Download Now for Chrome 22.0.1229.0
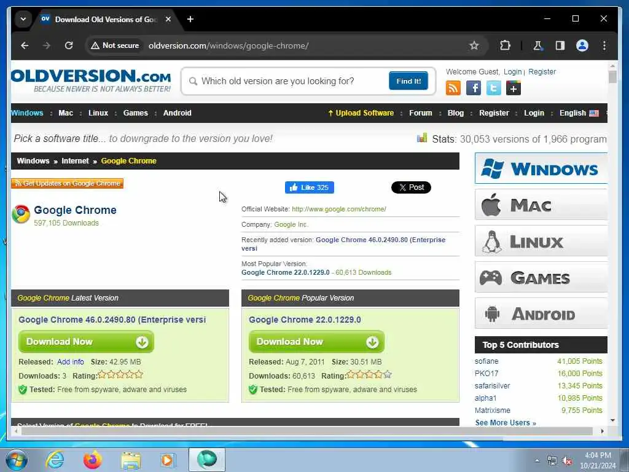This screenshot has height=472, width=629. click(x=316, y=342)
